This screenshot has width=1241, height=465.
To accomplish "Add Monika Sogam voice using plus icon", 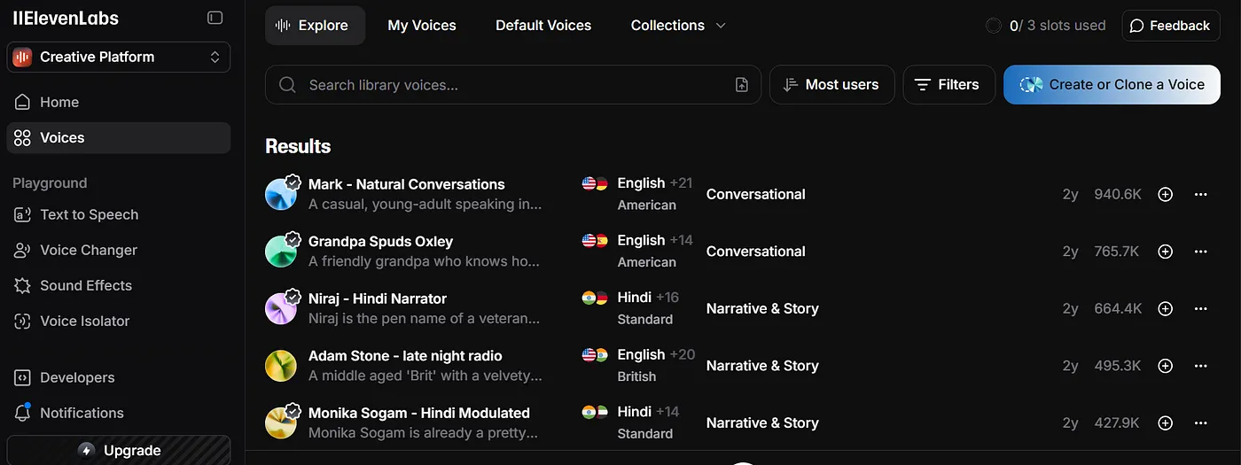I will click(1166, 423).
